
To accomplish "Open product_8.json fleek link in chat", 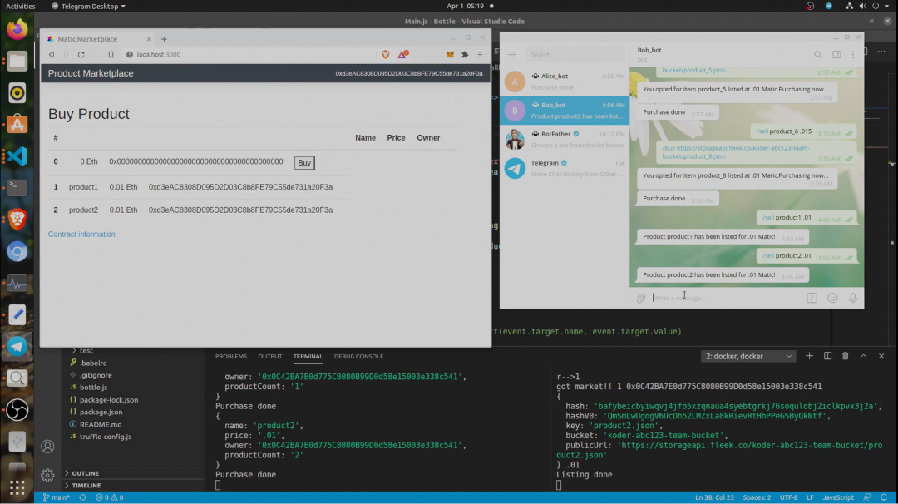I will [736, 151].
